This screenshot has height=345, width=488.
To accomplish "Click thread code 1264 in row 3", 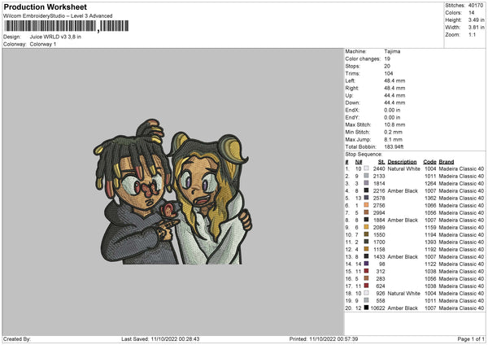I will (430, 183).
